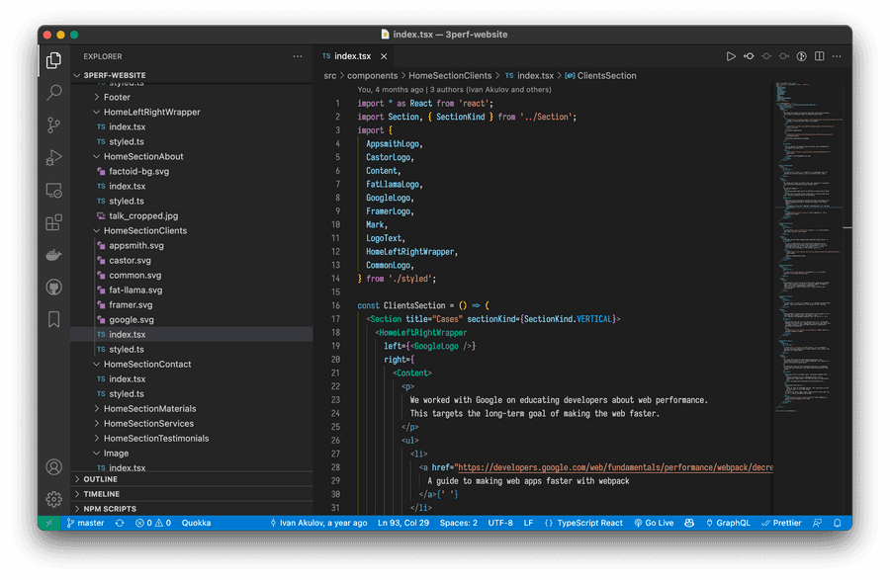Open the Search view in activity bar
890x580 pixels.
click(x=54, y=93)
